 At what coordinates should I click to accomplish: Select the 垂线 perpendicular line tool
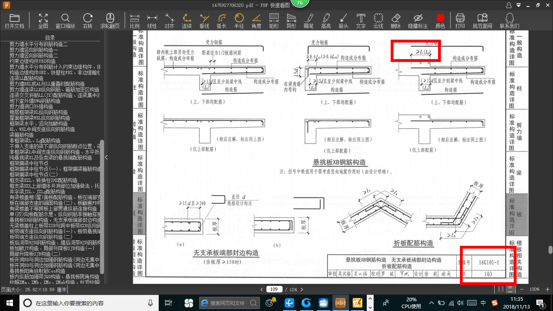pos(204,21)
